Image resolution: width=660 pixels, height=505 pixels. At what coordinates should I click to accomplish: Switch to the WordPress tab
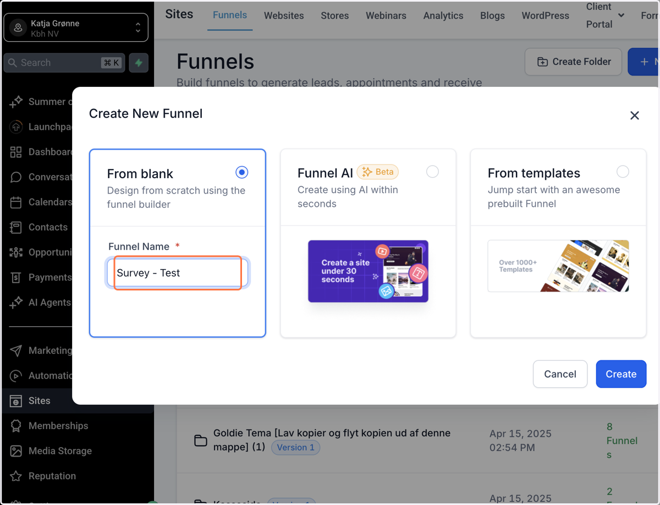546,16
